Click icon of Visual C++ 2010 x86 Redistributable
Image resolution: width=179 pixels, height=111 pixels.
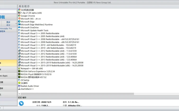19,48
